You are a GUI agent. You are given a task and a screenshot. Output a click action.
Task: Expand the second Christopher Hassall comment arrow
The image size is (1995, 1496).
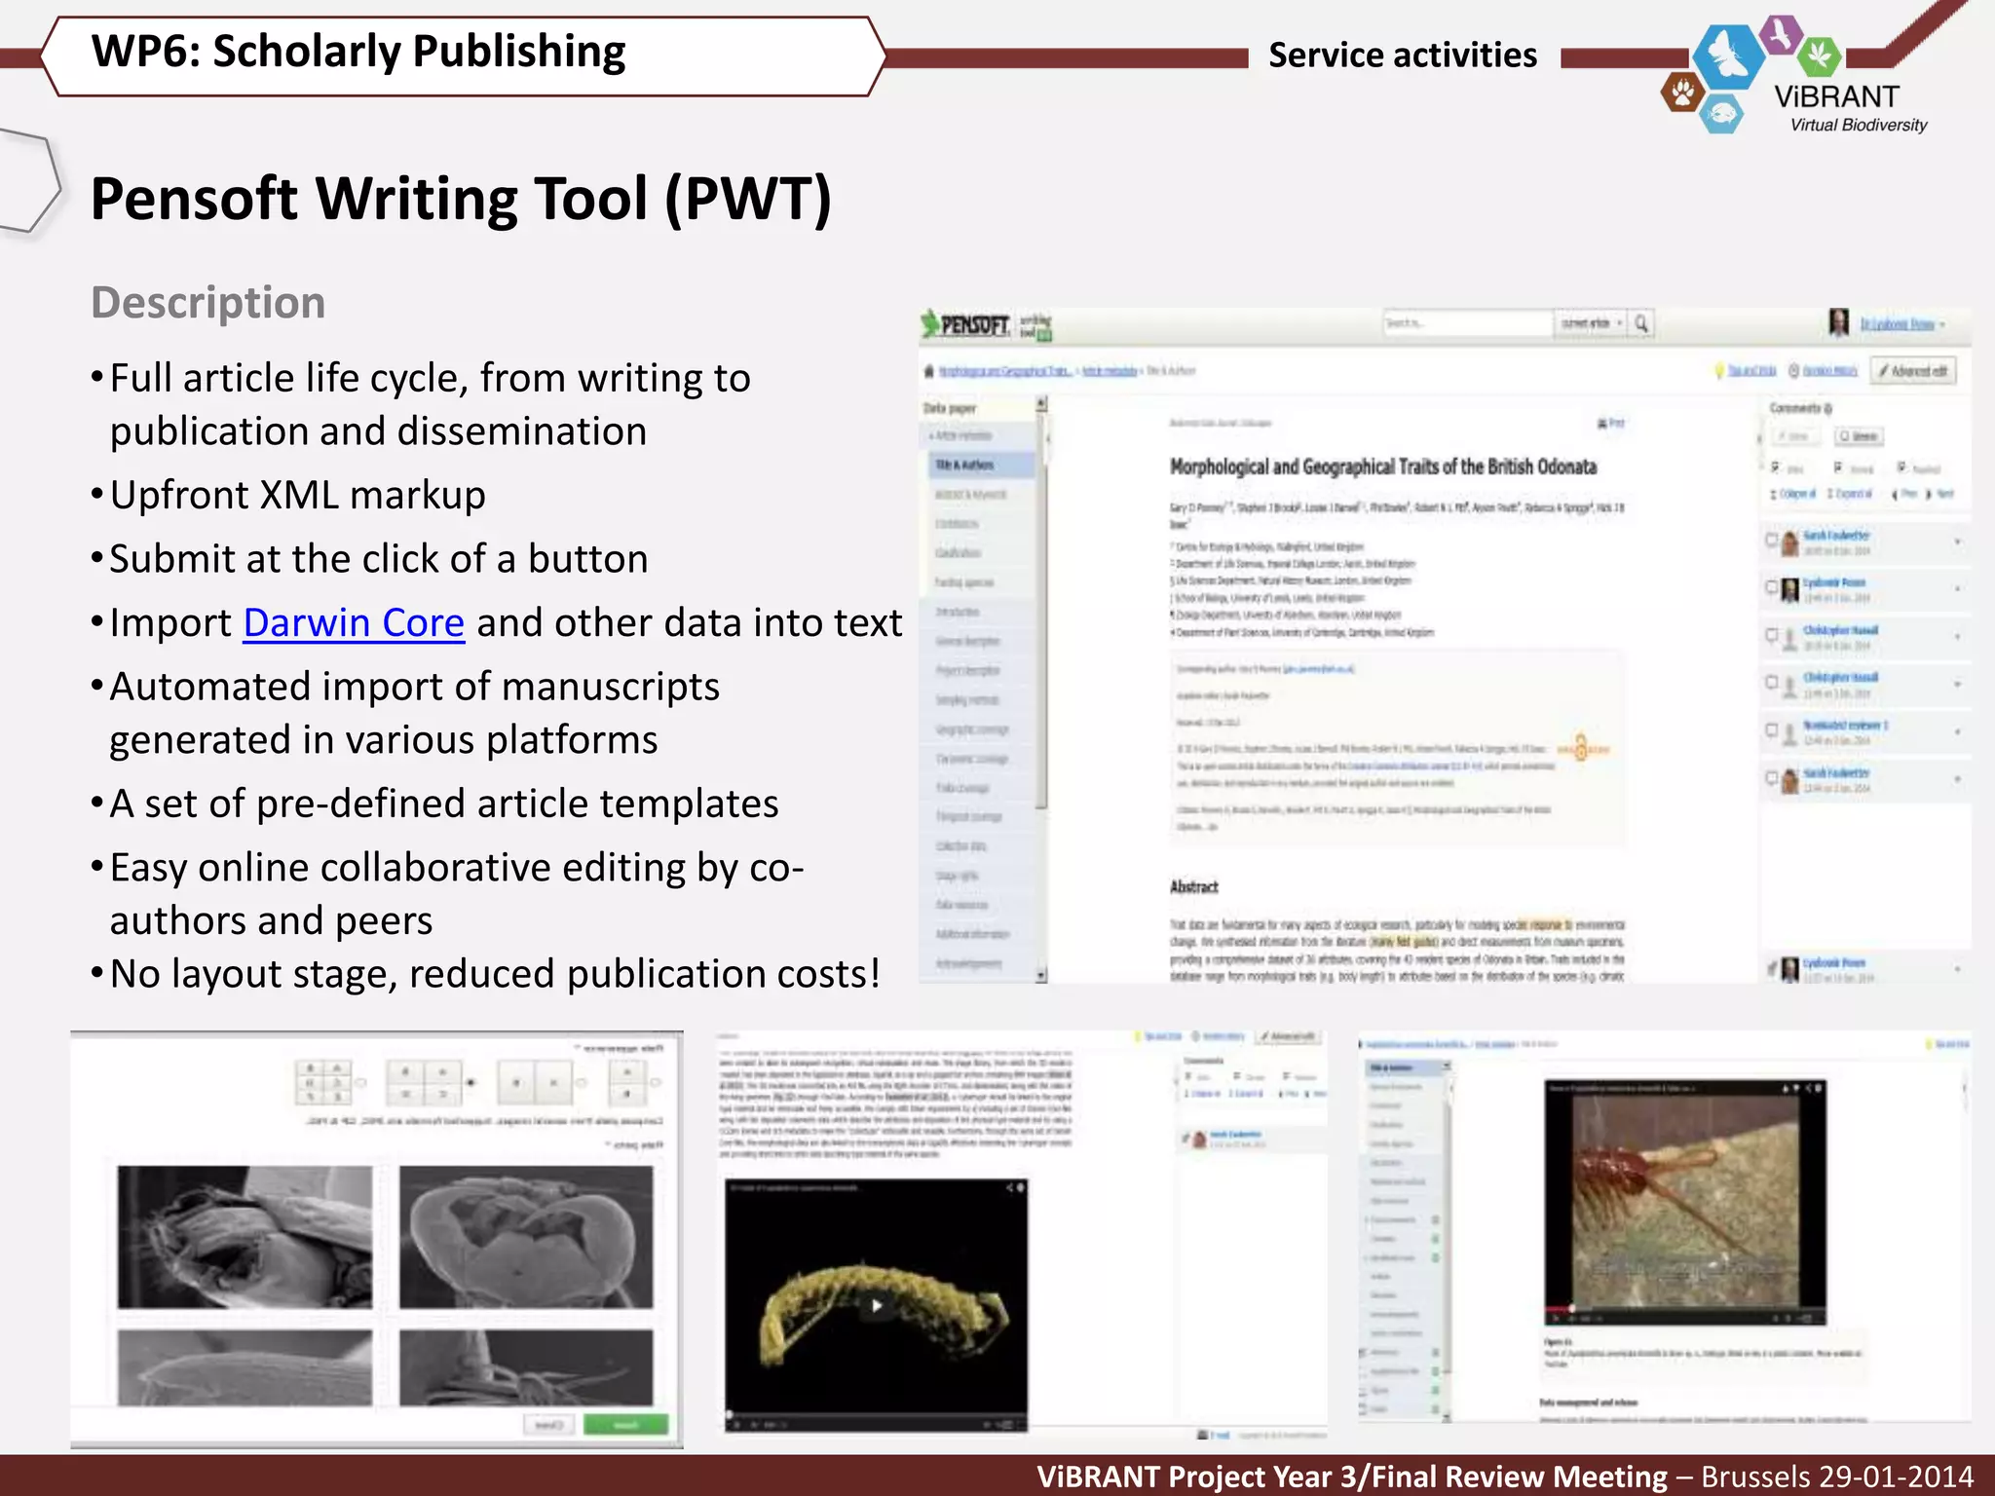1957,684
